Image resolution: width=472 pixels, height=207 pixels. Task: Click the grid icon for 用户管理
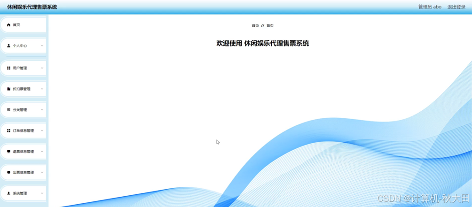[x=9, y=68]
